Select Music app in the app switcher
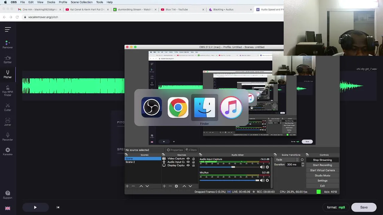Screen dimensions: 383x215 coord(231,107)
